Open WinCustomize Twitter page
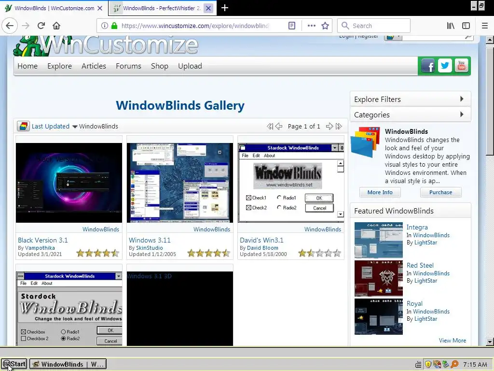 point(445,66)
